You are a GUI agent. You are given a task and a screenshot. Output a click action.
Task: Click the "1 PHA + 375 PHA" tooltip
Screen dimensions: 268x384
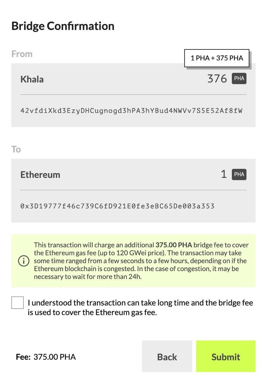[x=217, y=58]
